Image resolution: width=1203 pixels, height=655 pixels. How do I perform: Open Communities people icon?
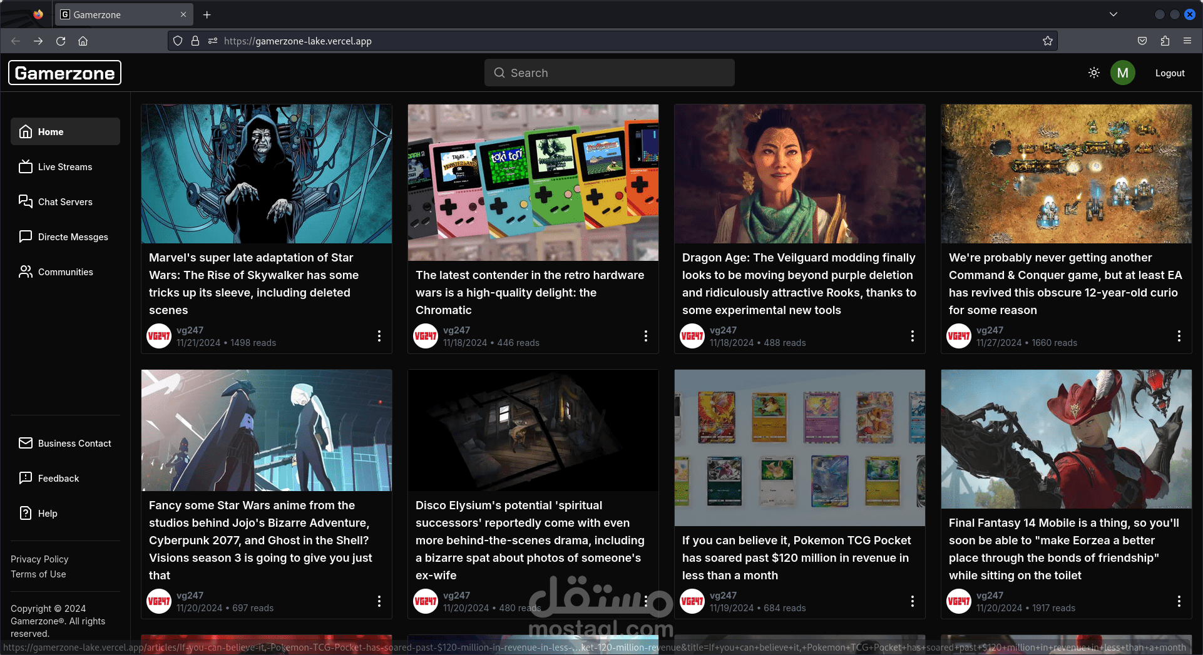point(26,272)
